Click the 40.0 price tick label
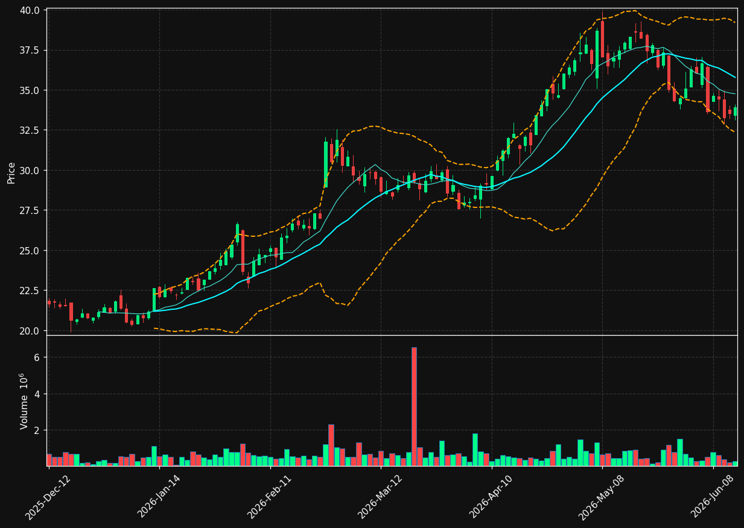This screenshot has width=744, height=528. [x=30, y=10]
